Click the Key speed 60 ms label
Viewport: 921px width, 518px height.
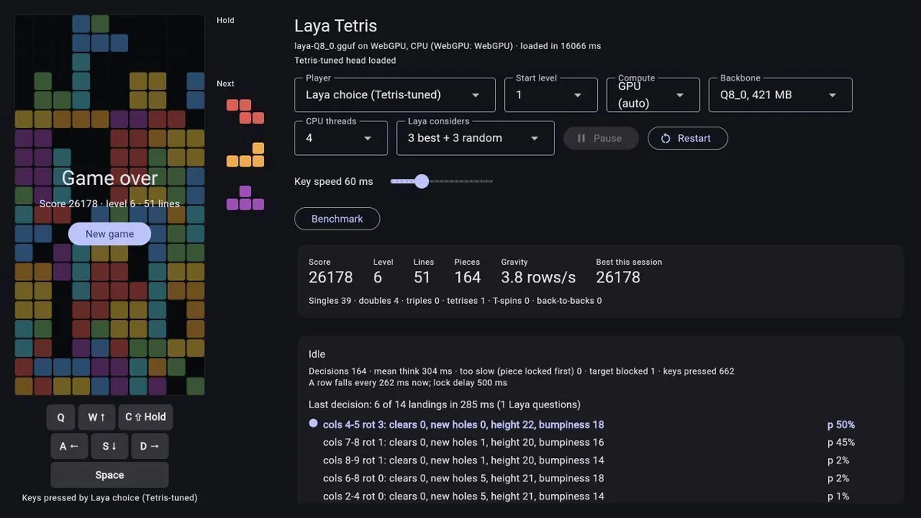[334, 182]
